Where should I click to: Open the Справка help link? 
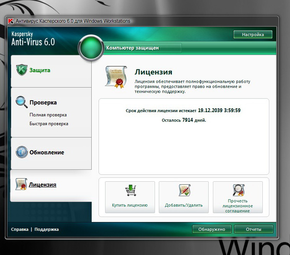(20, 229)
